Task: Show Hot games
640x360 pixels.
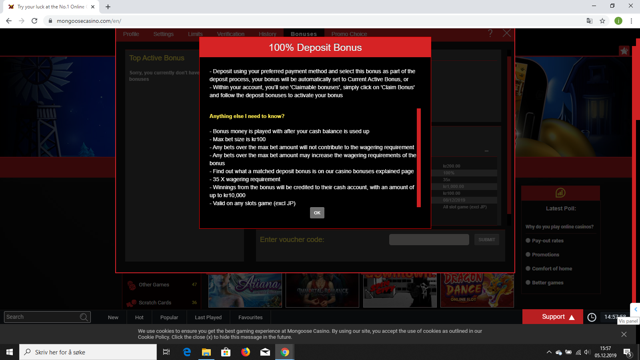Action: click(x=139, y=317)
